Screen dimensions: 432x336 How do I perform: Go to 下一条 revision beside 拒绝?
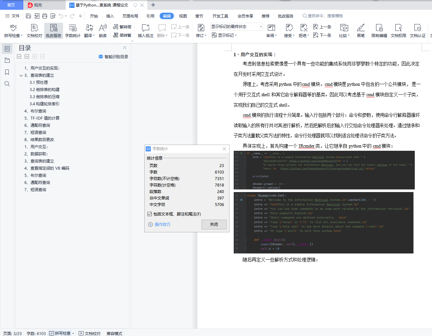click(322, 35)
